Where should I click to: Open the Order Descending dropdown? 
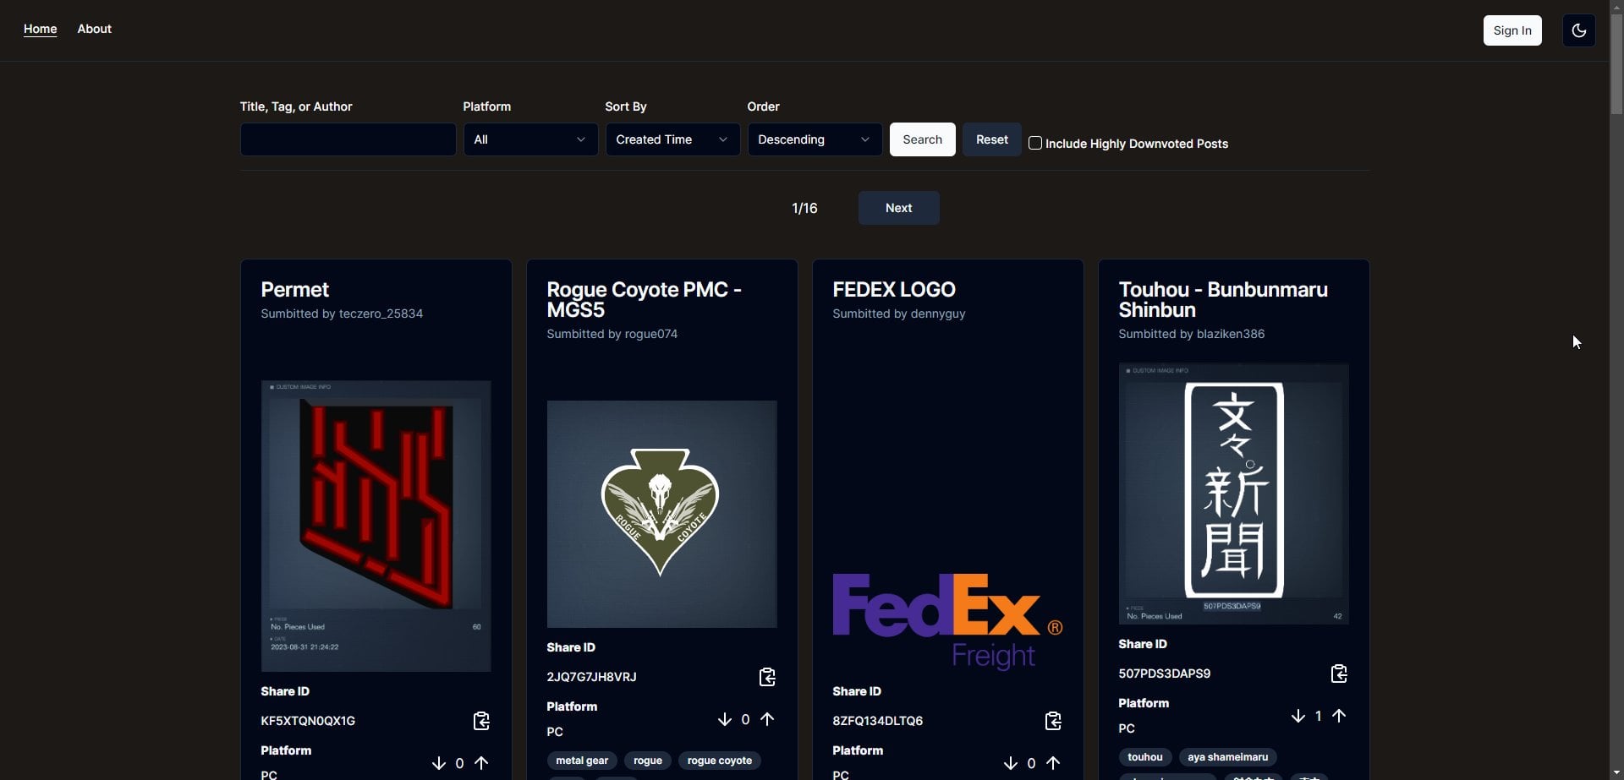coord(815,139)
